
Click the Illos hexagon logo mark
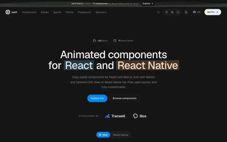pyautogui.click(x=135, y=116)
